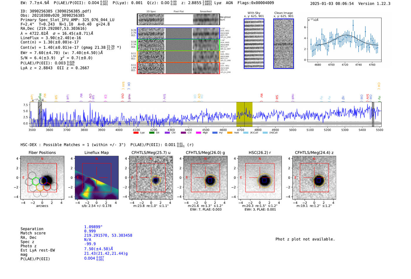Click the Separation value 1.09899"

point(93,227)
